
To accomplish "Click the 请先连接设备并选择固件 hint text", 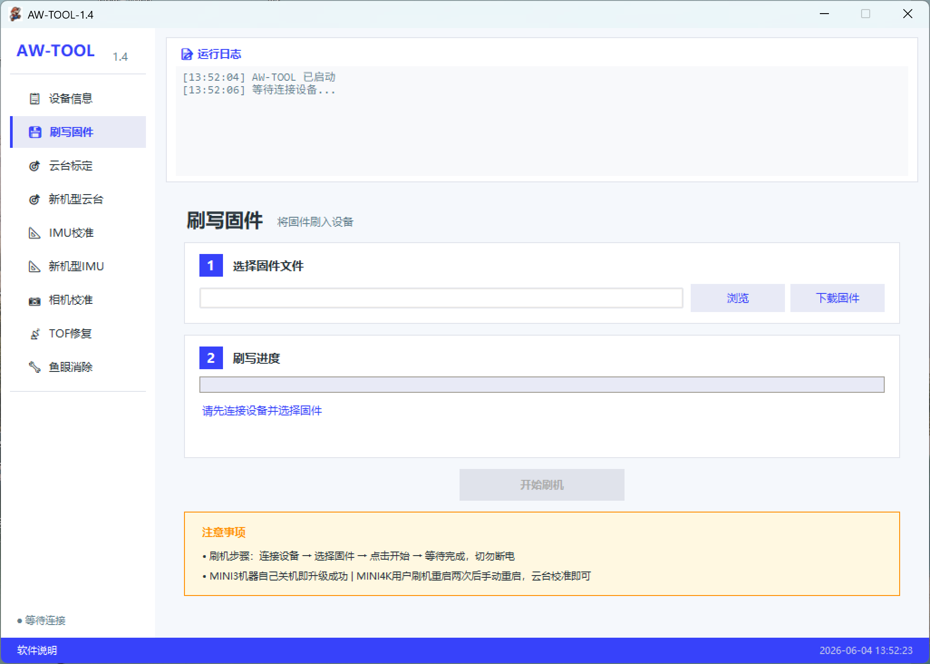I will pos(262,410).
